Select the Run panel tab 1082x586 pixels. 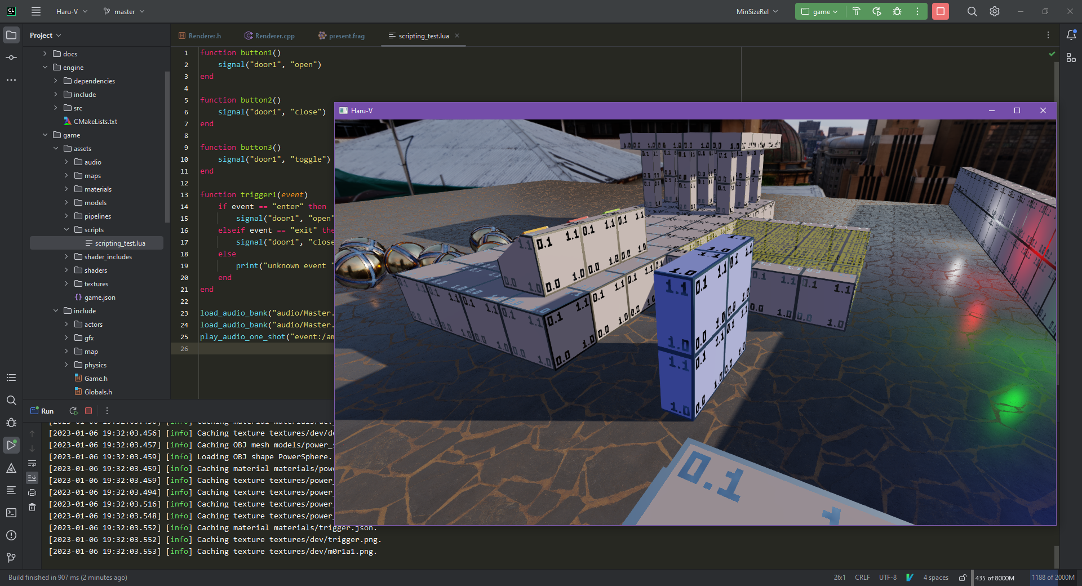point(42,411)
